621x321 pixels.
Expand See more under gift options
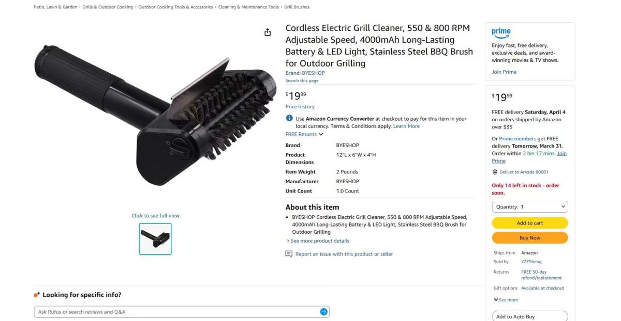pyautogui.click(x=506, y=300)
